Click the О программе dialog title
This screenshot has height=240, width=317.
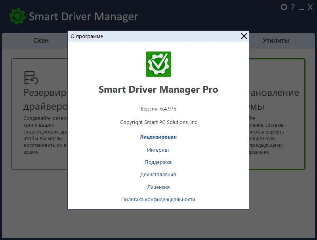tap(87, 36)
